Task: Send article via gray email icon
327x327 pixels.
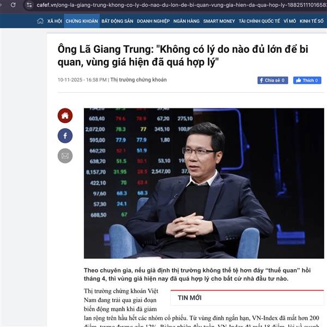Action: (x=65, y=156)
